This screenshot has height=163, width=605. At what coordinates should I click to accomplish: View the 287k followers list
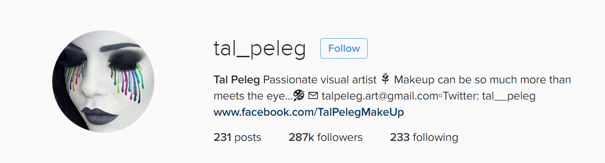[x=326, y=137]
